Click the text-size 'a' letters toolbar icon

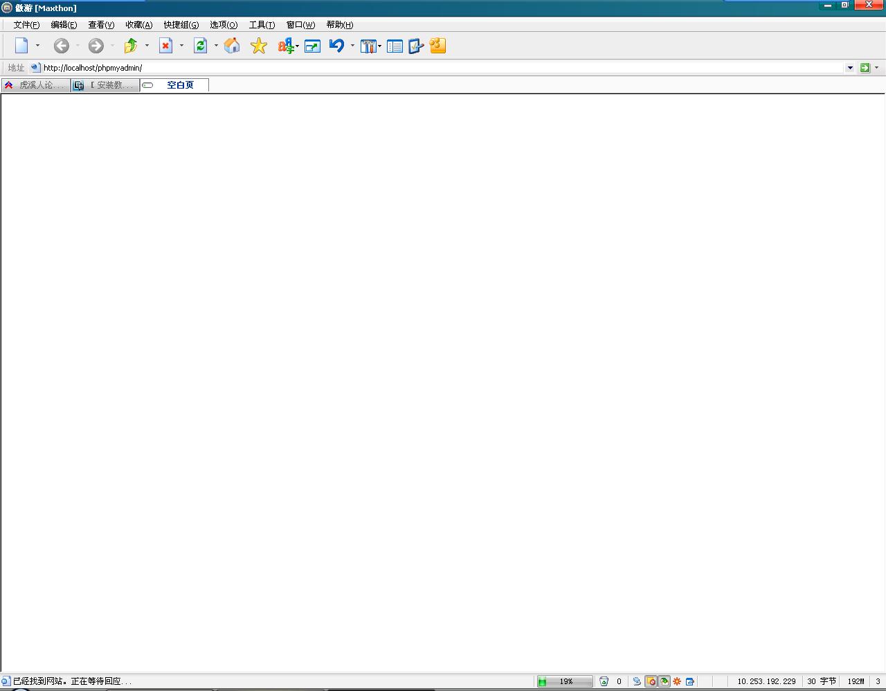285,46
